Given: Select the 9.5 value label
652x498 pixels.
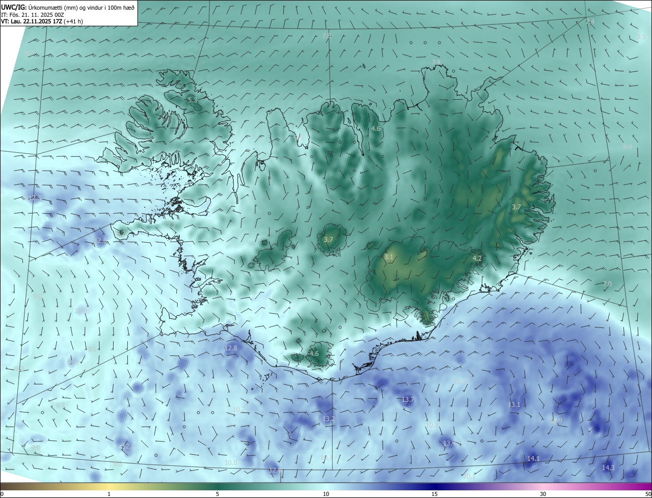Looking at the screenshot, I should [641, 37].
